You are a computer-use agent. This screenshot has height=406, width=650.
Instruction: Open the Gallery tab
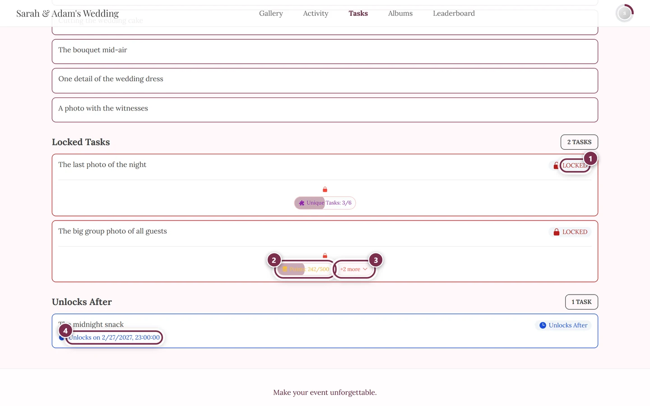tap(271, 14)
